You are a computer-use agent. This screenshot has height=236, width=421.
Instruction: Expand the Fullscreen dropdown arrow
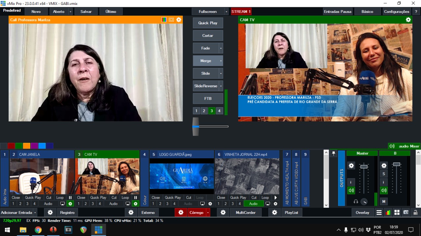click(x=226, y=11)
